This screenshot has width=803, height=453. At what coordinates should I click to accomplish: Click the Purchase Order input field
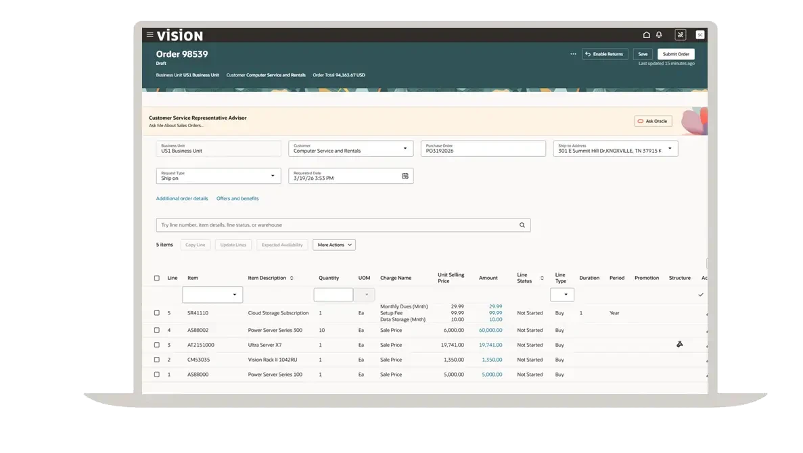pyautogui.click(x=482, y=149)
